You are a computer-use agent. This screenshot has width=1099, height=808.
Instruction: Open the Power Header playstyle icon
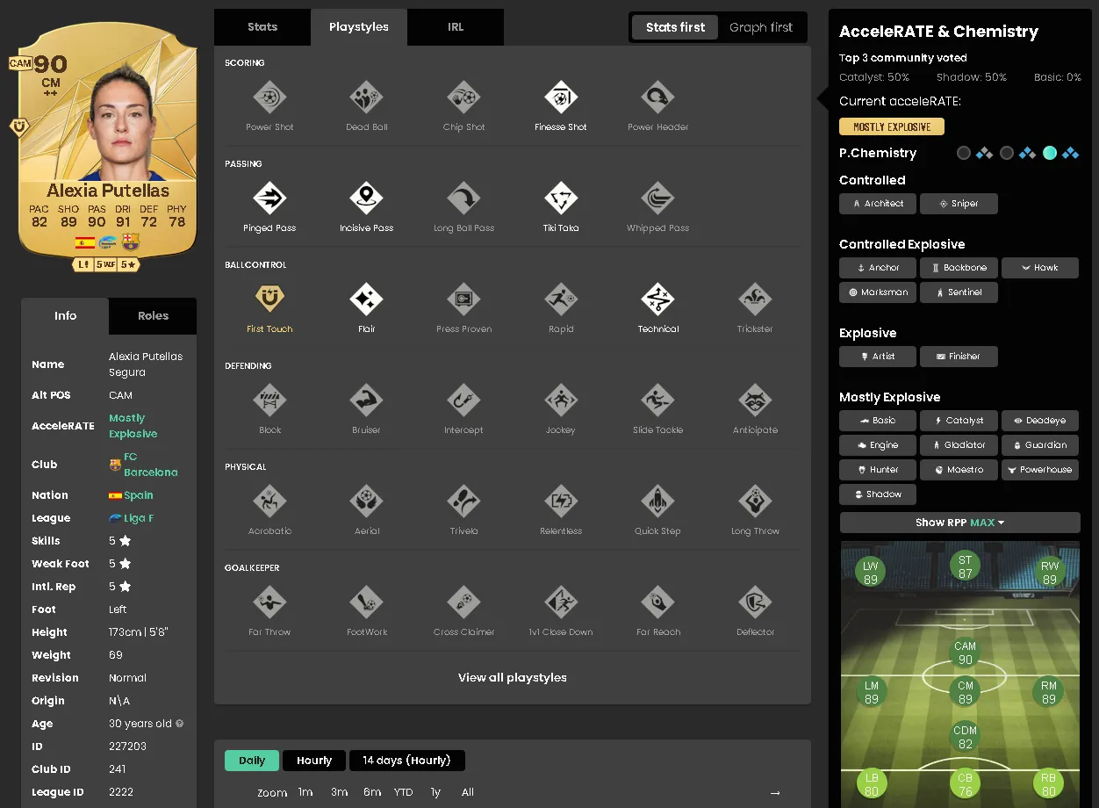tap(657, 97)
